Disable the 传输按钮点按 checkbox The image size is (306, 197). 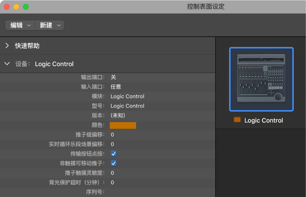click(113, 154)
